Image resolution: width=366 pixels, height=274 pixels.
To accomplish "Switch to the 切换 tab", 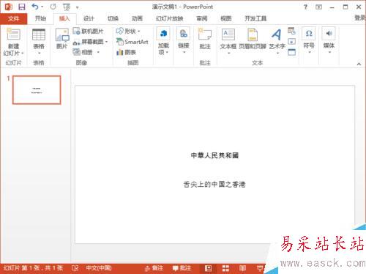I will click(113, 18).
